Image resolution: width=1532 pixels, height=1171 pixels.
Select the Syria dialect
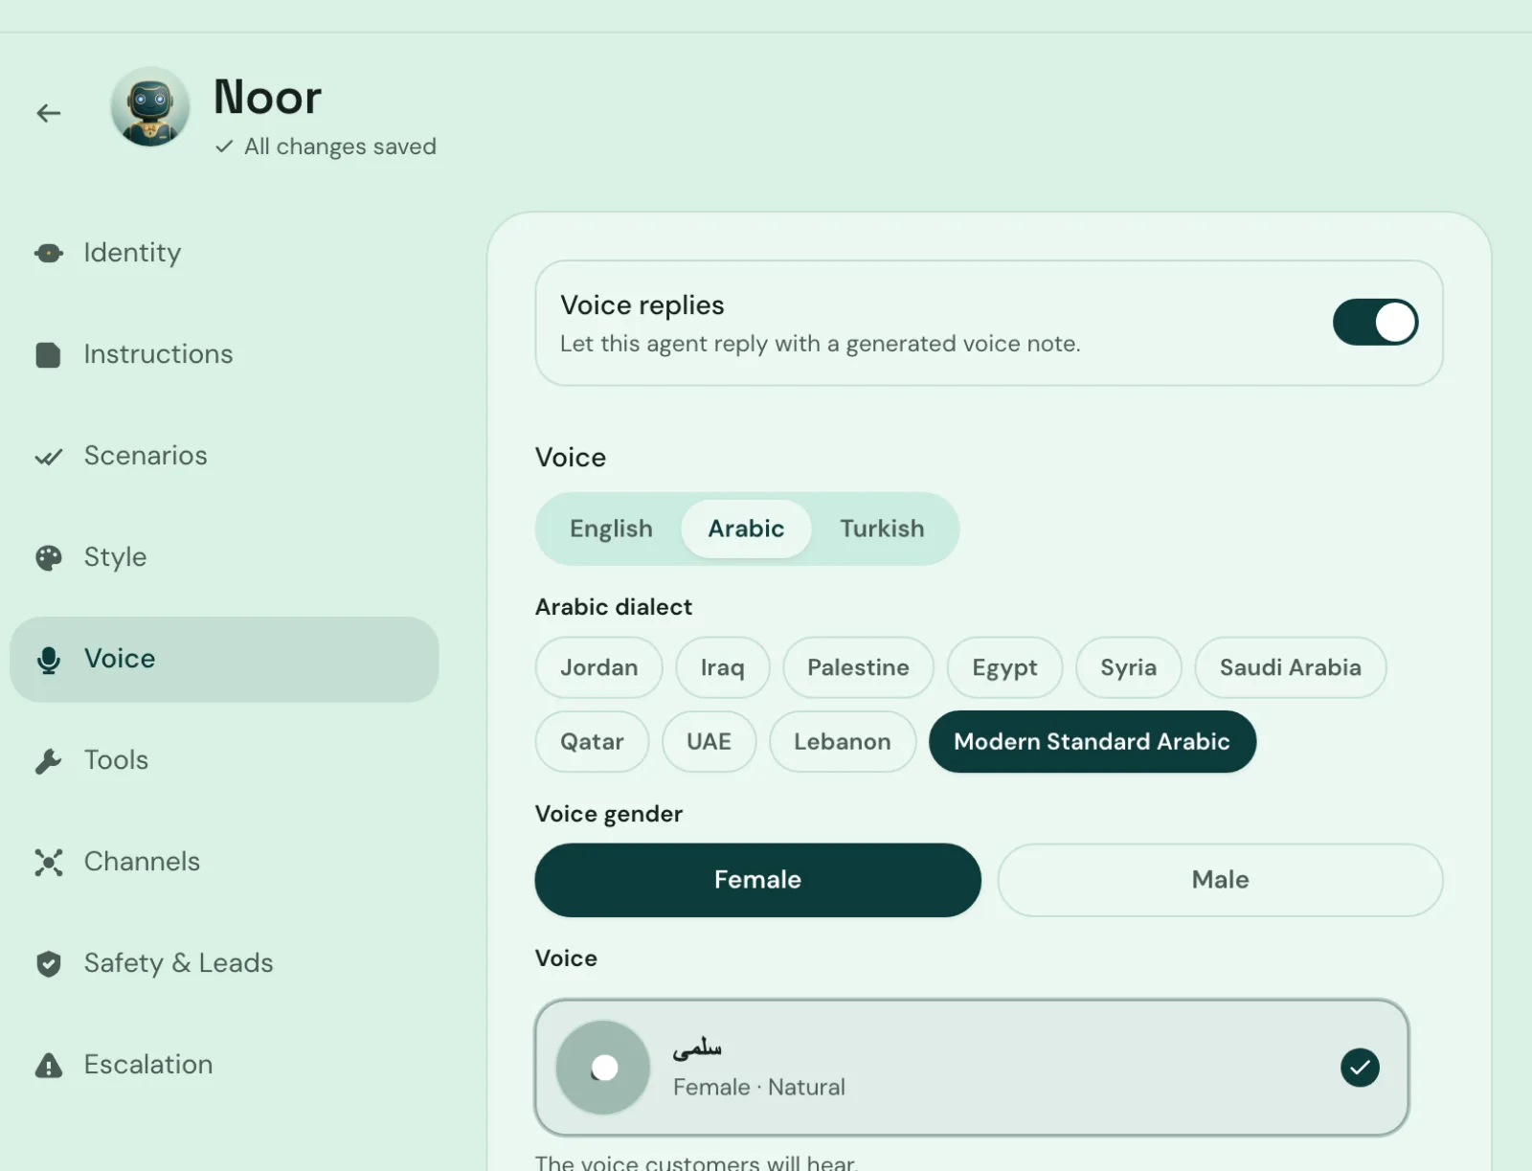click(1128, 667)
